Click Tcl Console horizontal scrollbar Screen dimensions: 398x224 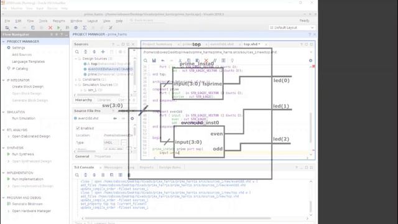pos(178,218)
